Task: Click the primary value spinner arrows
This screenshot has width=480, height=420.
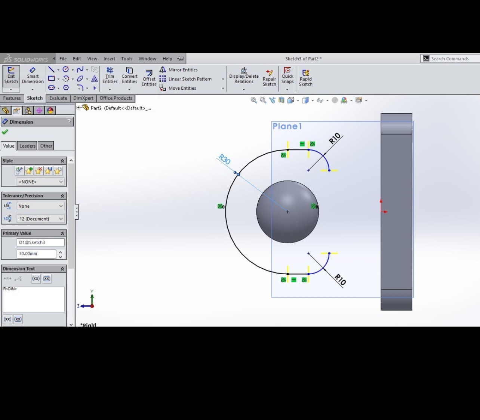Action: pyautogui.click(x=60, y=254)
